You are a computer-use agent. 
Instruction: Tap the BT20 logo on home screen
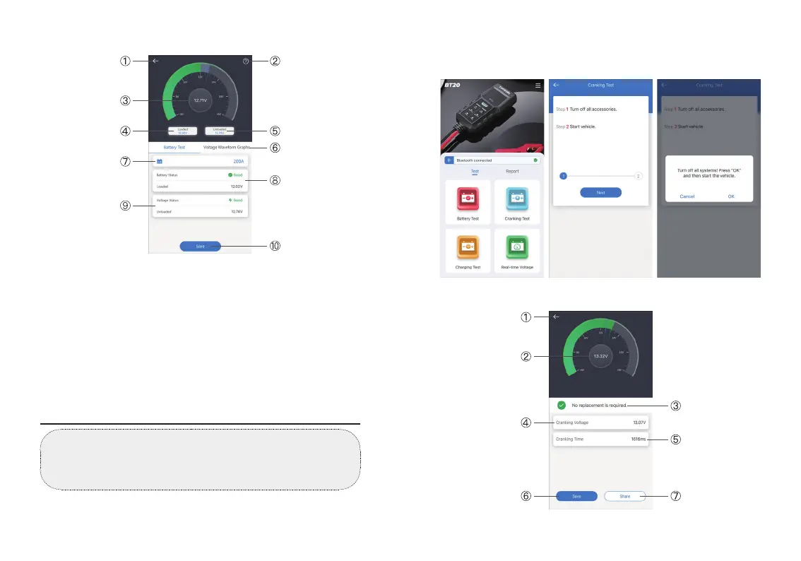pyautogui.click(x=452, y=85)
